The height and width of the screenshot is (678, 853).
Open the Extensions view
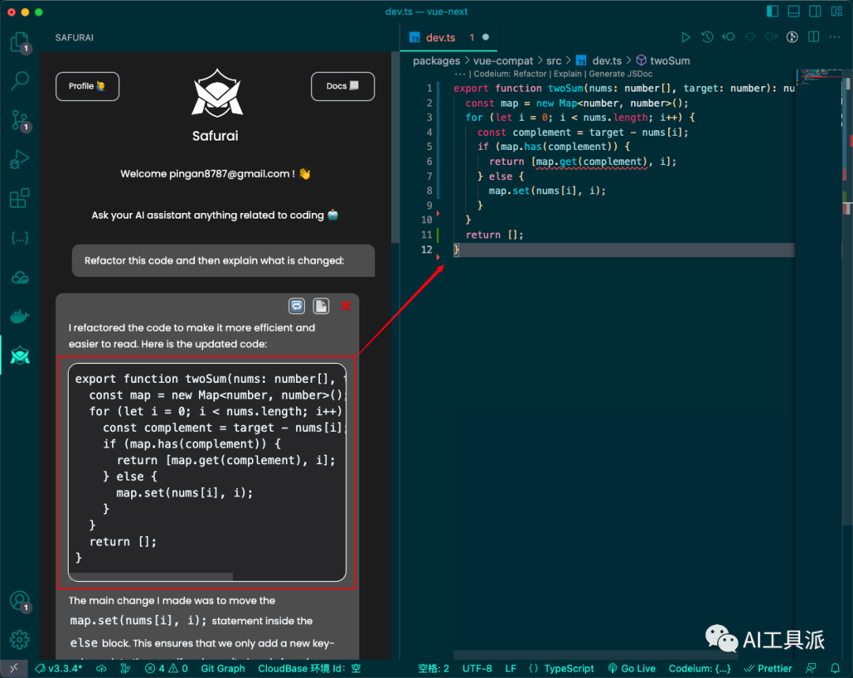pos(20,198)
